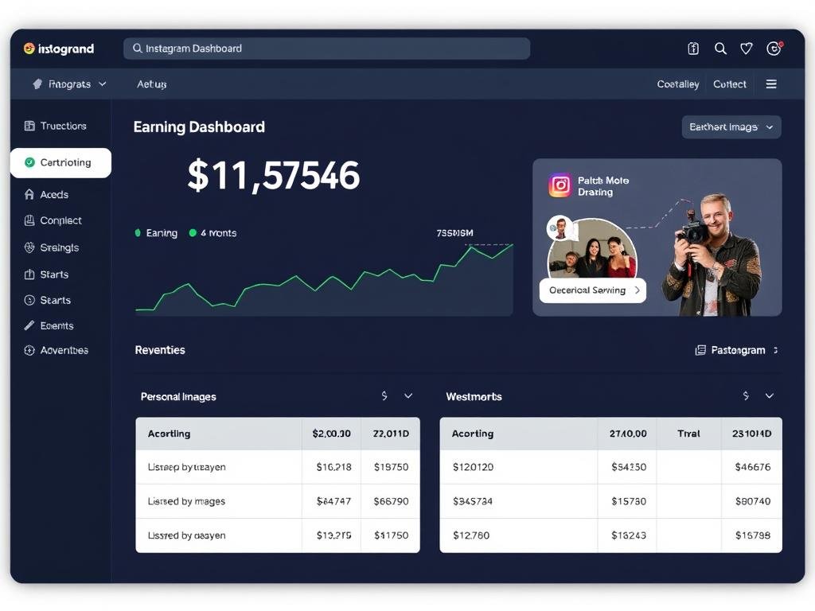Select the Certrioting icon in the sidebar
The height and width of the screenshot is (611, 815).
[x=29, y=162]
